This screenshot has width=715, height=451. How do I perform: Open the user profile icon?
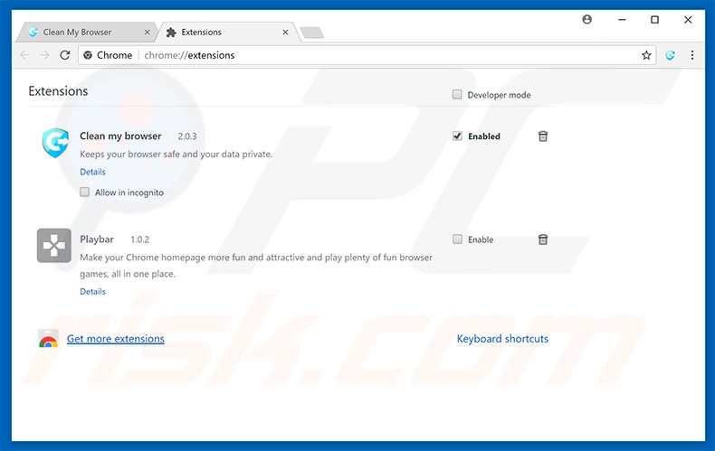click(586, 19)
